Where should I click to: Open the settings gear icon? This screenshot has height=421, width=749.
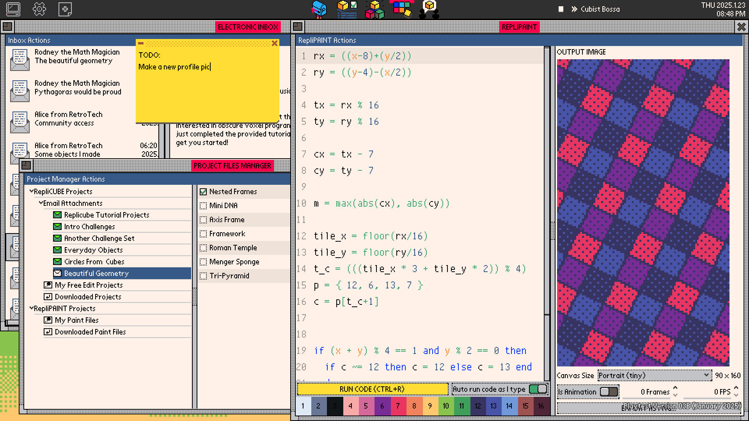(39, 9)
